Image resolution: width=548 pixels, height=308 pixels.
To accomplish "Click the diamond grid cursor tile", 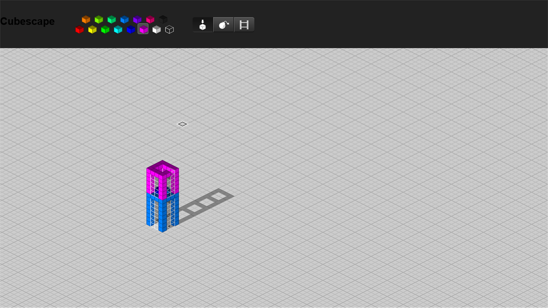I will [182, 124].
